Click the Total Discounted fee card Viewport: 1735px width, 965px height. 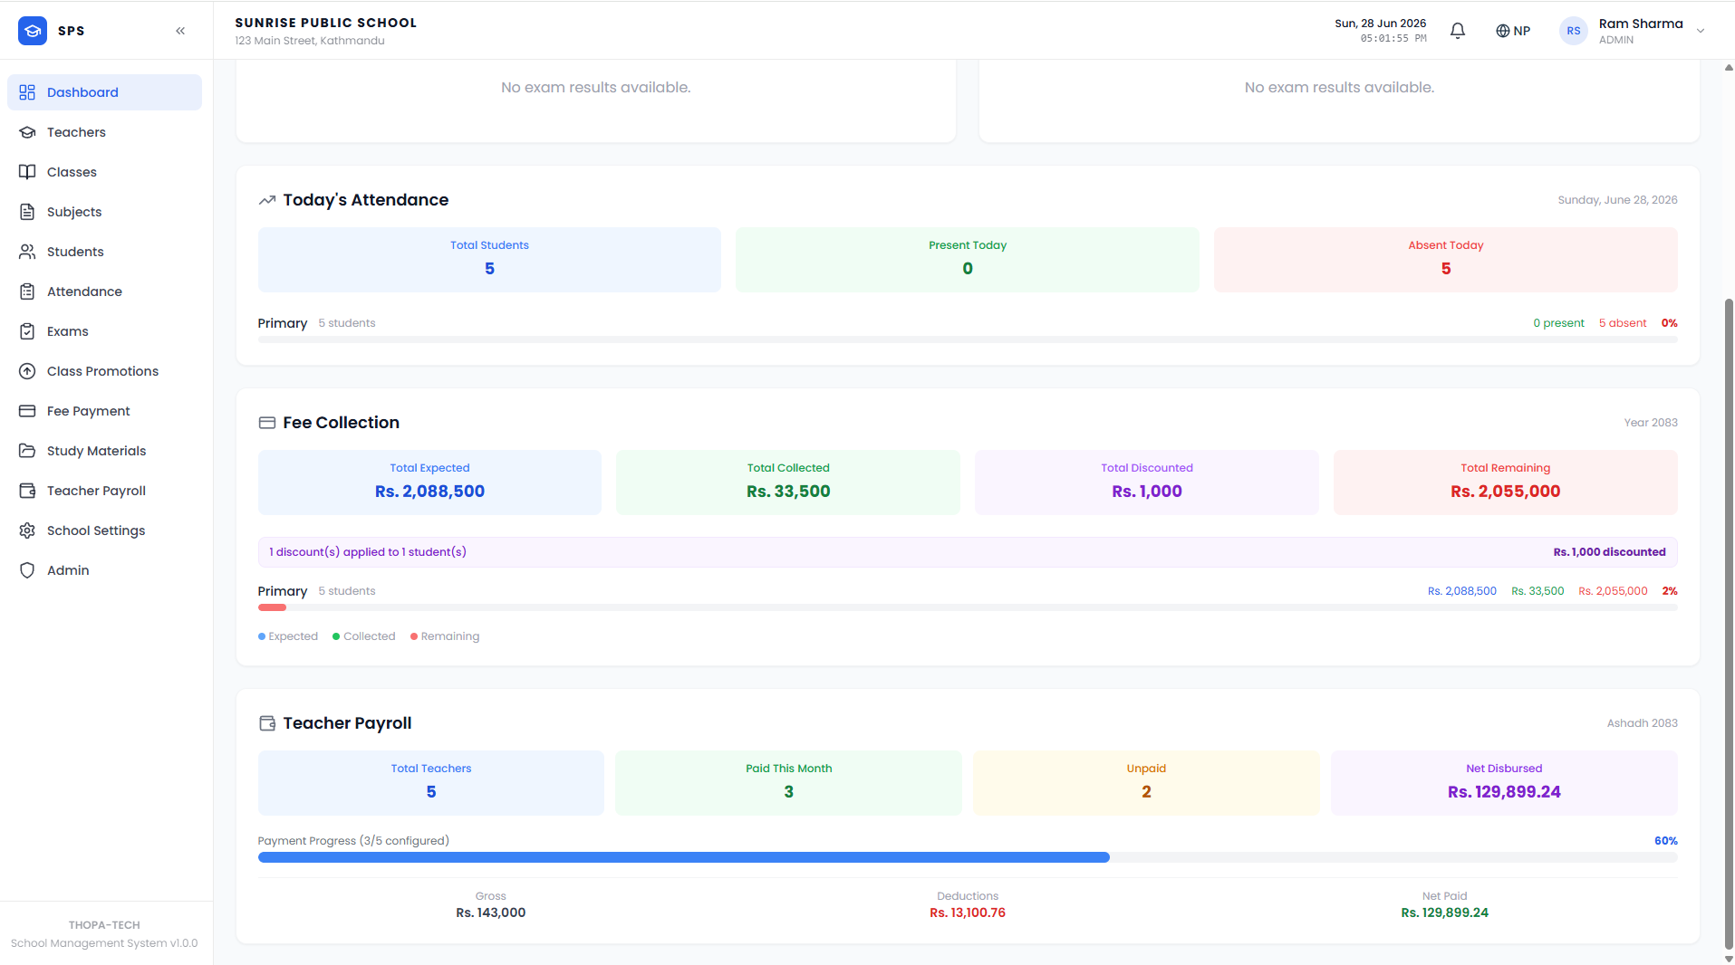tap(1147, 482)
